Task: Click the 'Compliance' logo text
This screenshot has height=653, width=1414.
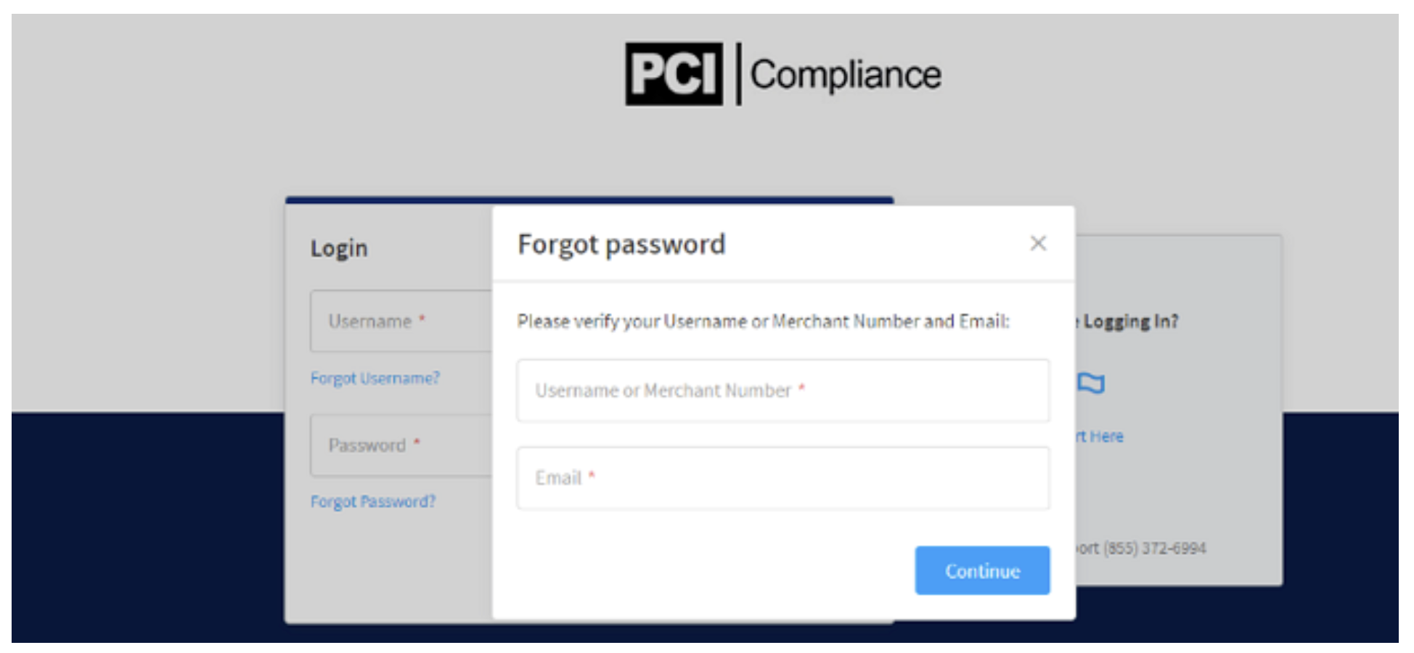Action: coord(846,75)
